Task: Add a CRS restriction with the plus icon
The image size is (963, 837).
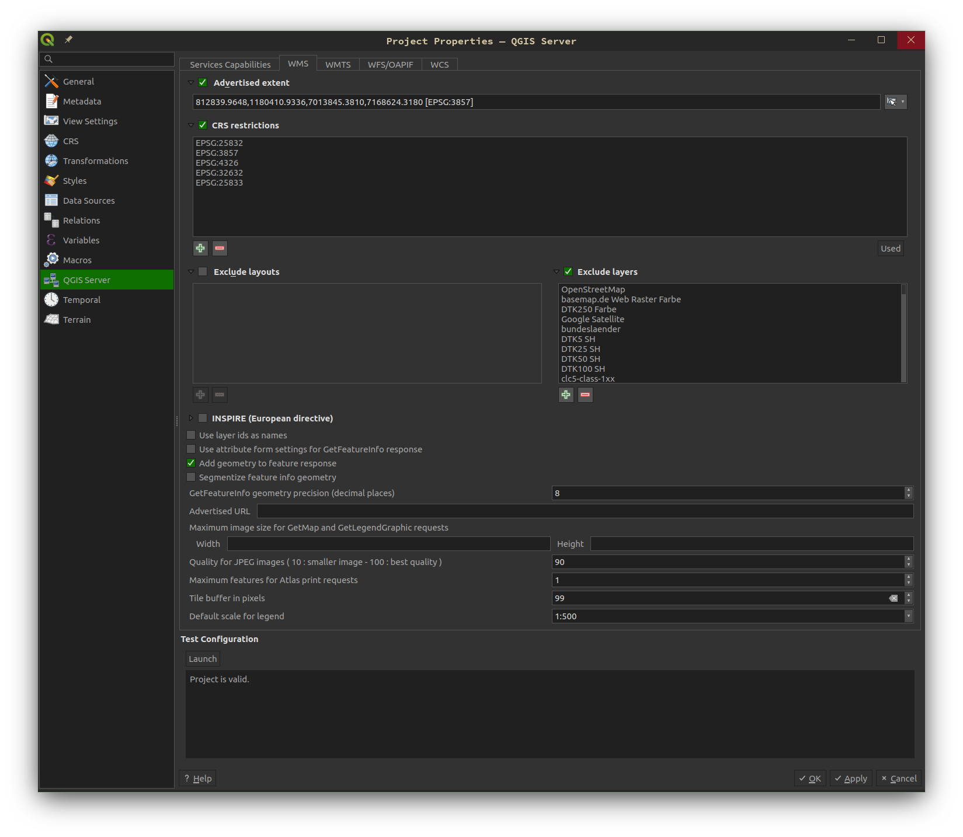Action: coord(200,248)
